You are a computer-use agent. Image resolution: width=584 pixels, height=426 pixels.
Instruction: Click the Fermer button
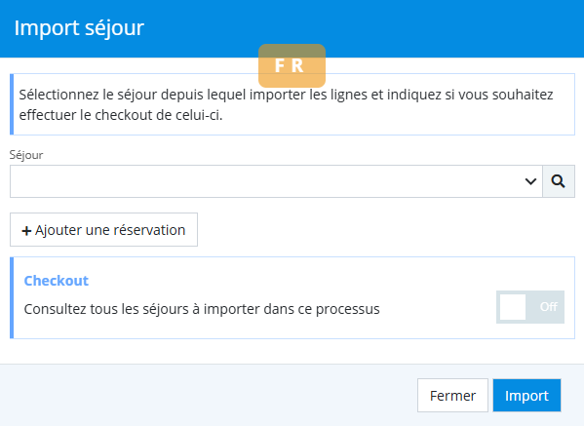pyautogui.click(x=452, y=395)
